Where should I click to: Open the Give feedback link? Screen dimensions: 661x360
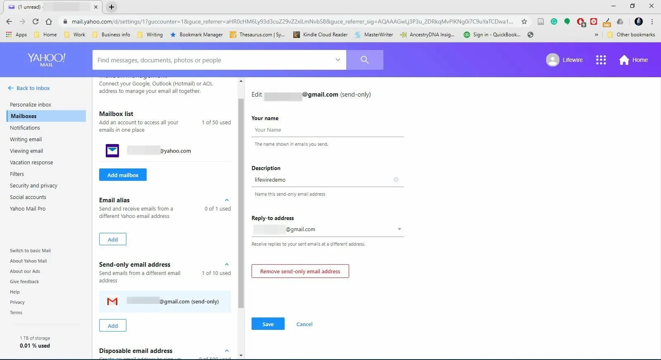24,282
